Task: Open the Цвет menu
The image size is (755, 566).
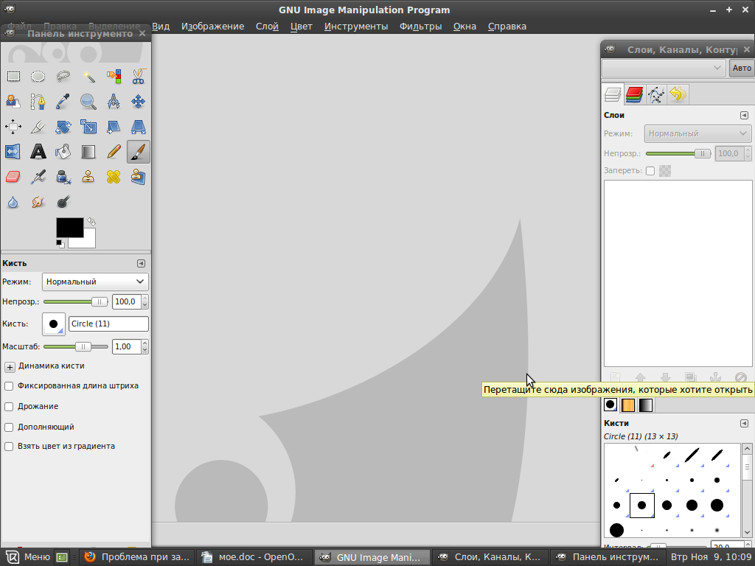Action: click(x=302, y=27)
